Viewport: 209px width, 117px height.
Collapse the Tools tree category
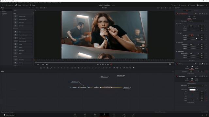[x=1, y=10]
